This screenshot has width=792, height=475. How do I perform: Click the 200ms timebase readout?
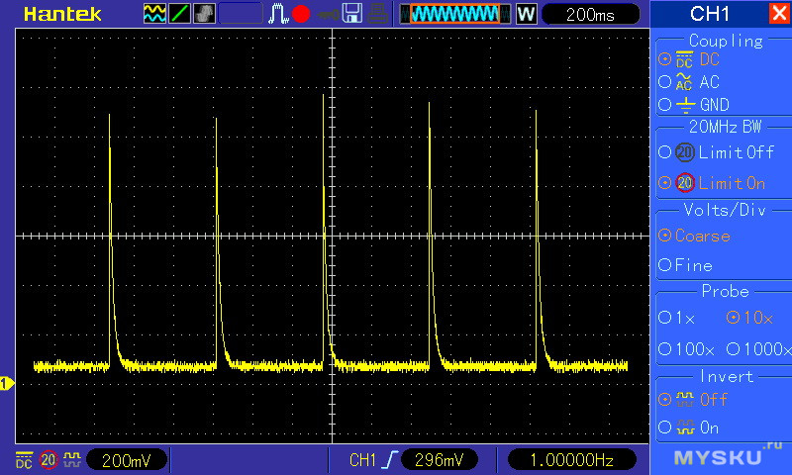[590, 14]
